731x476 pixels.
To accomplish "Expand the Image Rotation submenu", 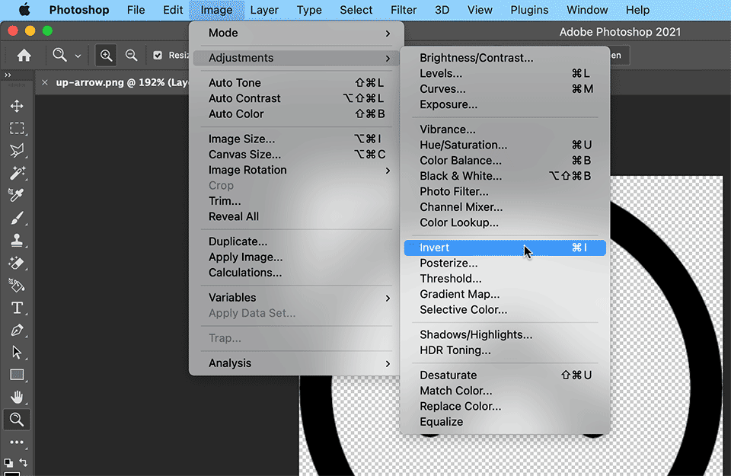I will click(x=296, y=170).
